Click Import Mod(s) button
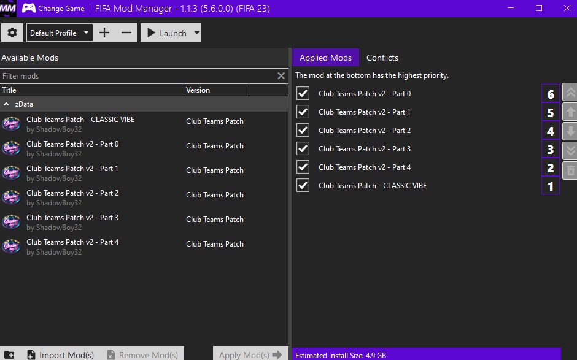Image resolution: width=577 pixels, height=360 pixels. (60, 354)
